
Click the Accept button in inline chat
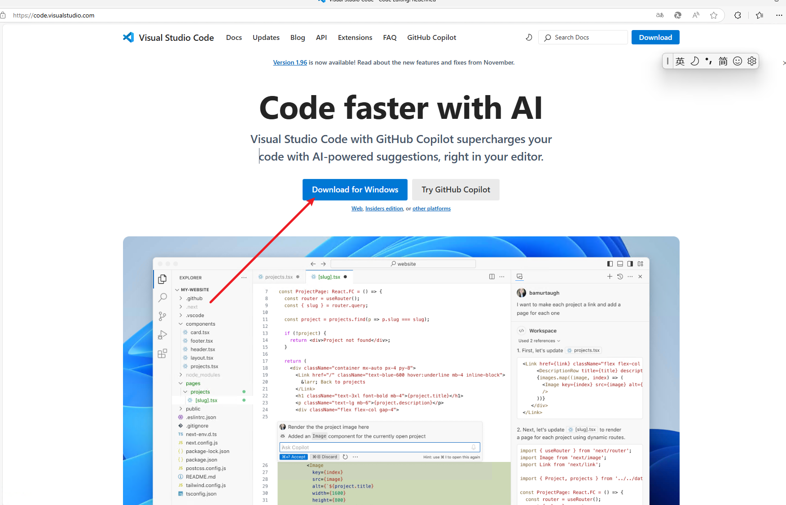[x=294, y=457]
